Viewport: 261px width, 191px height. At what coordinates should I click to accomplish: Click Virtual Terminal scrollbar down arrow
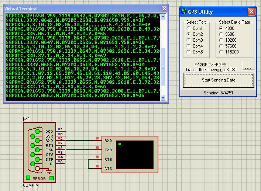tap(163, 97)
